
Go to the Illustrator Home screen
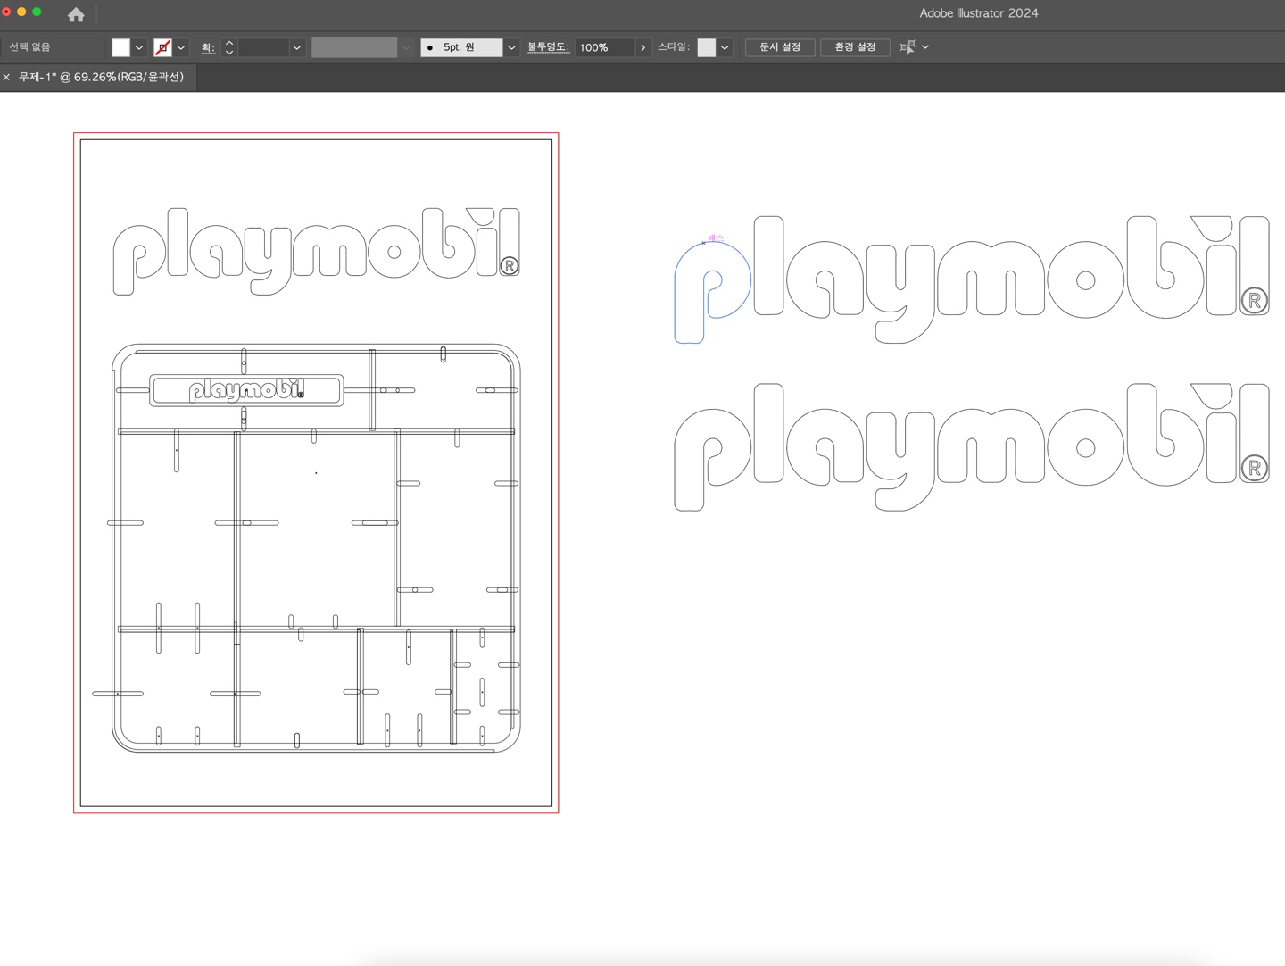[76, 14]
